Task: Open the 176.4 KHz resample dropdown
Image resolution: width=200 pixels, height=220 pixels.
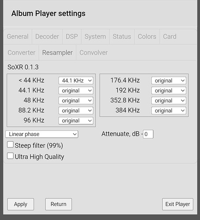Action: coord(169,81)
